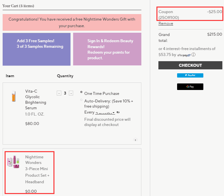Select the $0.00 gift price
This screenshot has width=224, height=196.
31,191
